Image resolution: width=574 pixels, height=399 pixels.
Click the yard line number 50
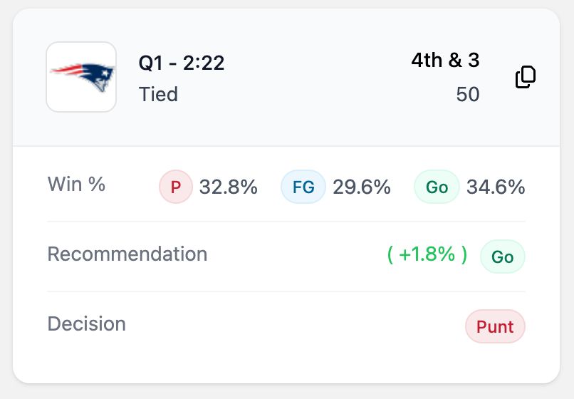468,94
